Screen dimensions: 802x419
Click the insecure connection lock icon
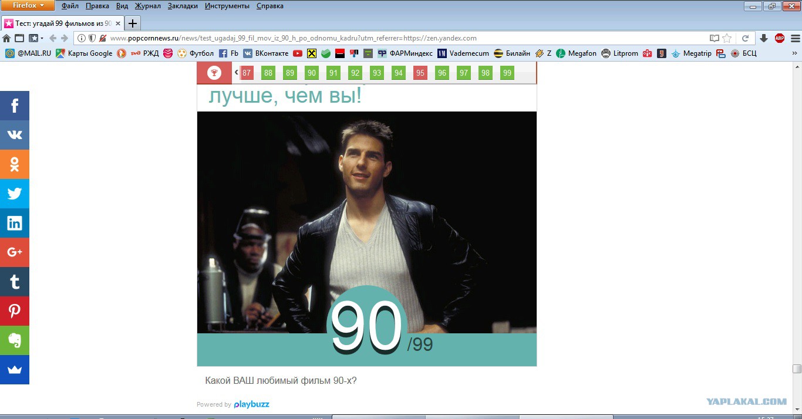tap(103, 38)
